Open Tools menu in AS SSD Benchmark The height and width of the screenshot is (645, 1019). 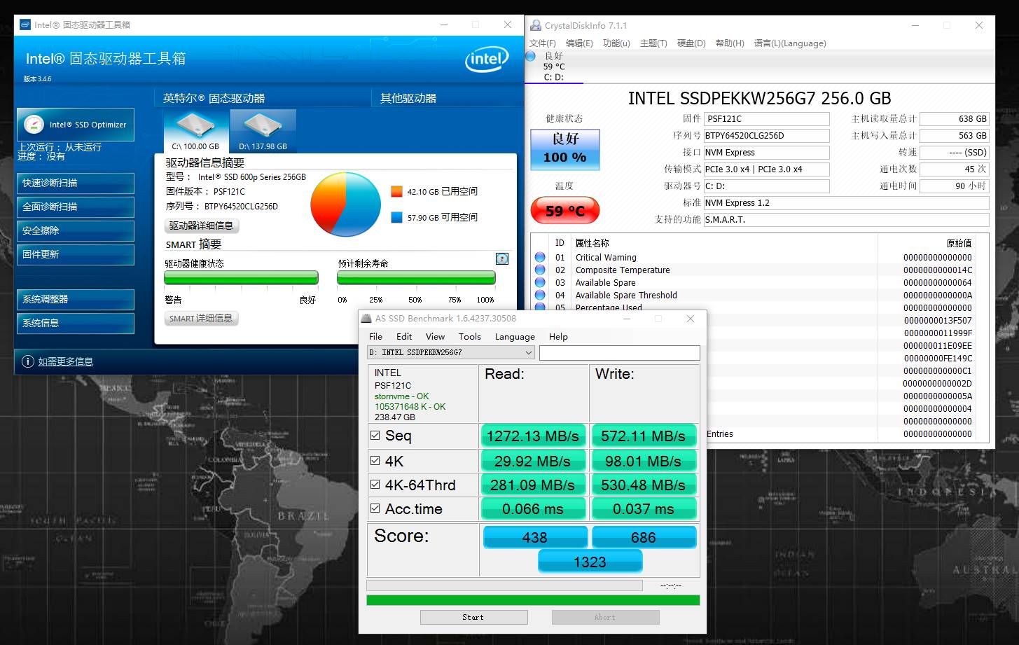(470, 337)
